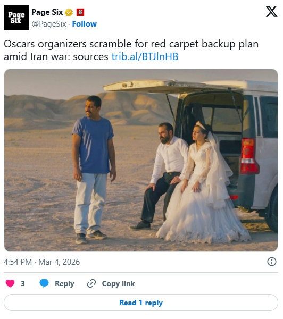Click the chain link copy icon

tap(91, 283)
